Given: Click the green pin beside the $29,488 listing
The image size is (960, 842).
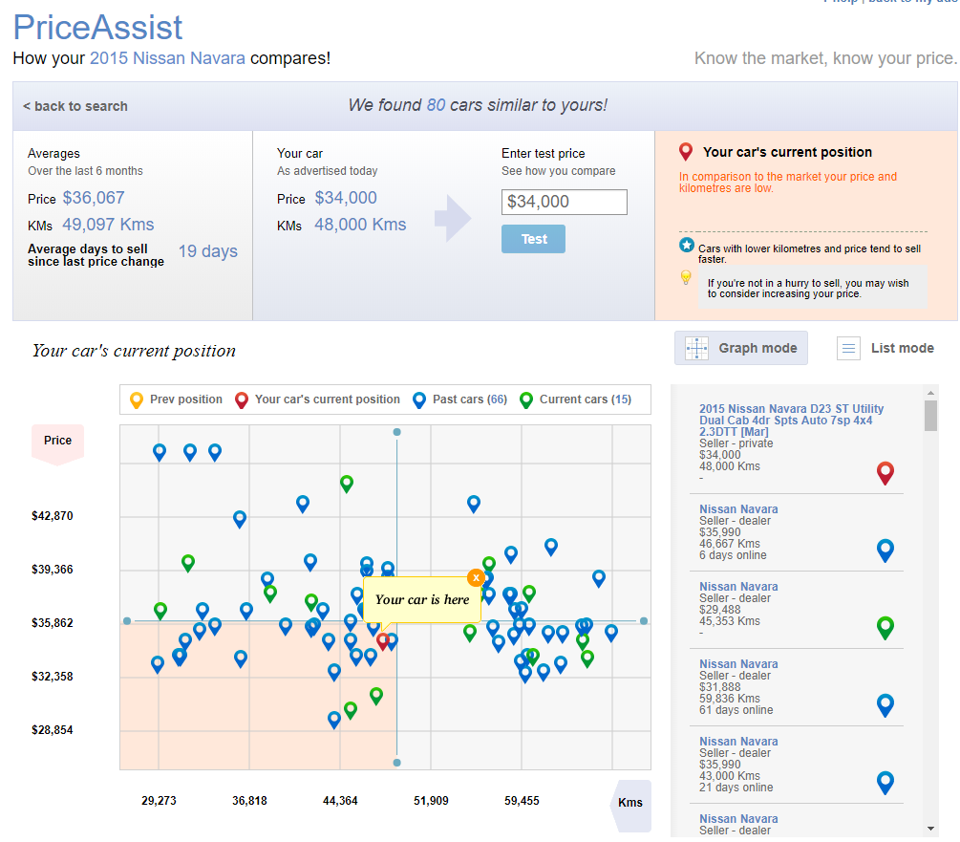Looking at the screenshot, I should [885, 628].
